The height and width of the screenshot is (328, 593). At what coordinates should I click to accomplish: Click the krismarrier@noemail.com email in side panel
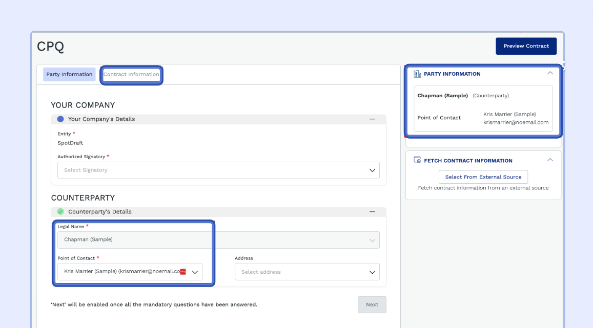click(516, 122)
